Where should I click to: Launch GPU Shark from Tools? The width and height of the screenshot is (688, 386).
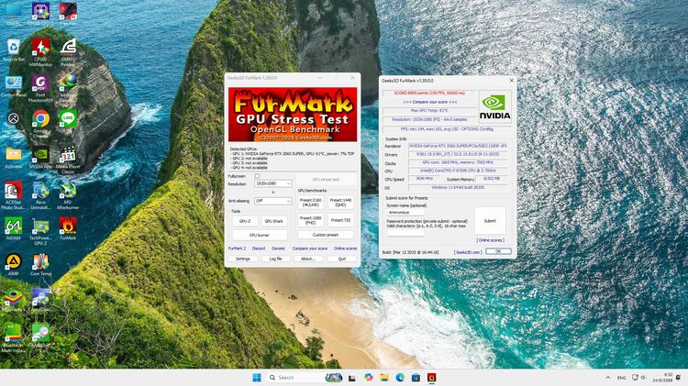point(274,221)
